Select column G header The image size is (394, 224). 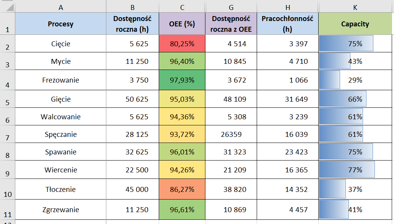click(231, 7)
